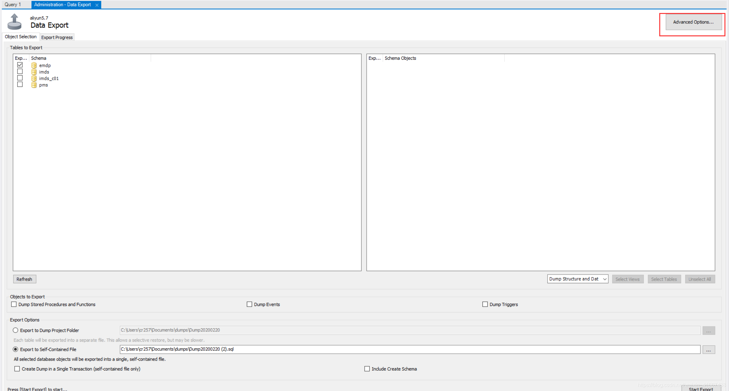Click the self-contained file path field
The width and height of the screenshot is (729, 391).
[x=409, y=349]
